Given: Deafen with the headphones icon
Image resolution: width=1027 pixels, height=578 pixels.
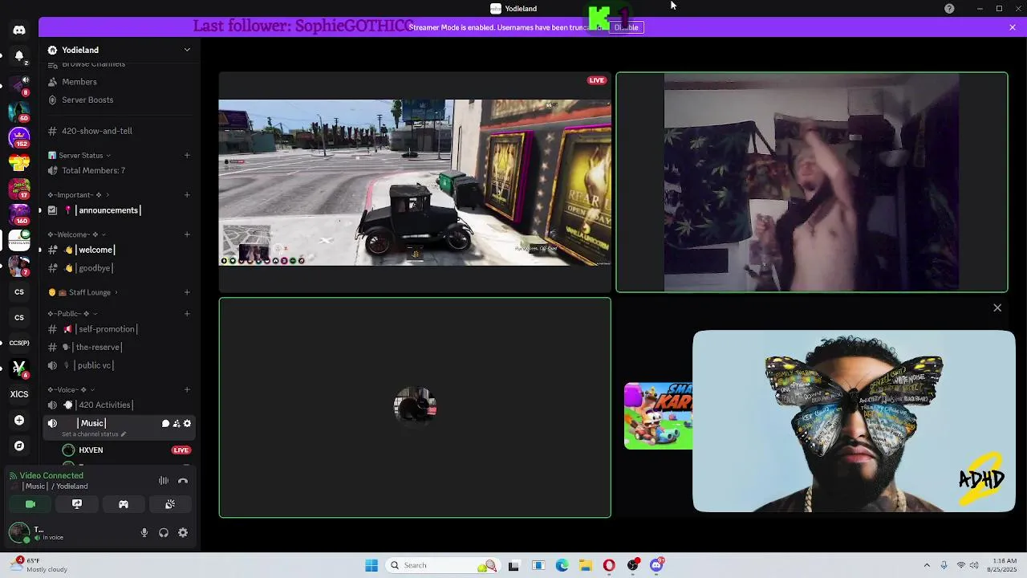Looking at the screenshot, I should click(164, 532).
